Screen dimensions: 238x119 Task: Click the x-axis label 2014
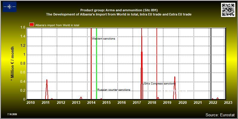91,103
